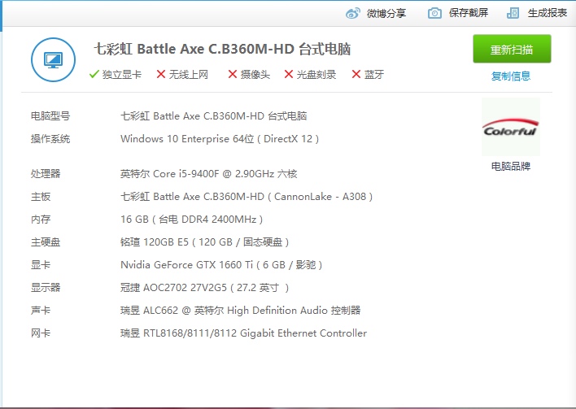This screenshot has width=576, height=409.
Task: Click the red X beside 无线上网
Action: point(160,75)
